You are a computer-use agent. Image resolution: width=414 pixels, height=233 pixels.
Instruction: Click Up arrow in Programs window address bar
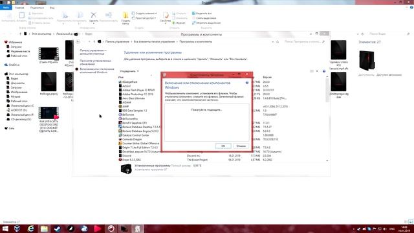point(94,41)
